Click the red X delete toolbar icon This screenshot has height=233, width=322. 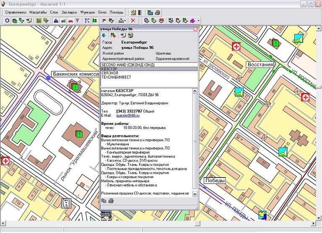click(133, 20)
